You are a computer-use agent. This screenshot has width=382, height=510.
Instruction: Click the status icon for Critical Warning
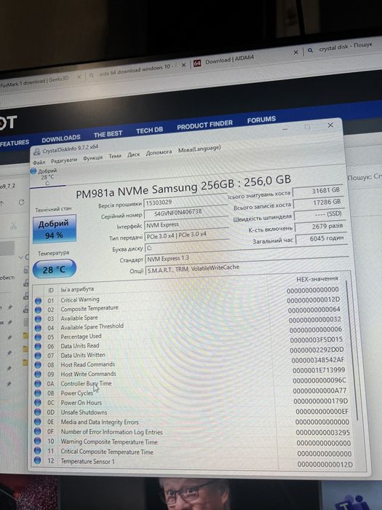tap(39, 301)
